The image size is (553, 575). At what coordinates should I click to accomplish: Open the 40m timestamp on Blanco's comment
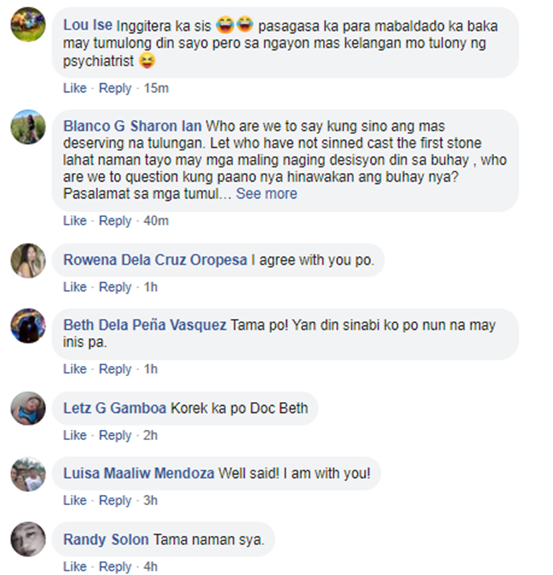click(156, 221)
